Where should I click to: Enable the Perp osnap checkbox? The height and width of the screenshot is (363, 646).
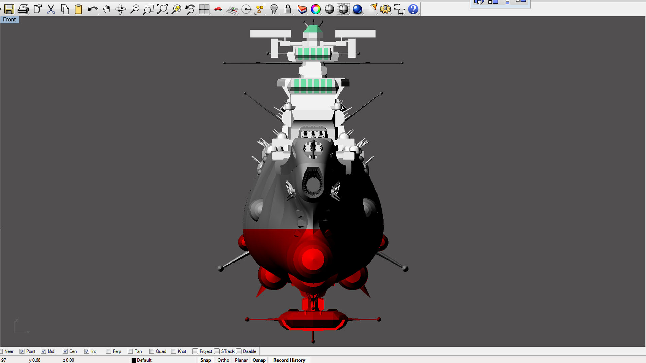click(x=108, y=351)
